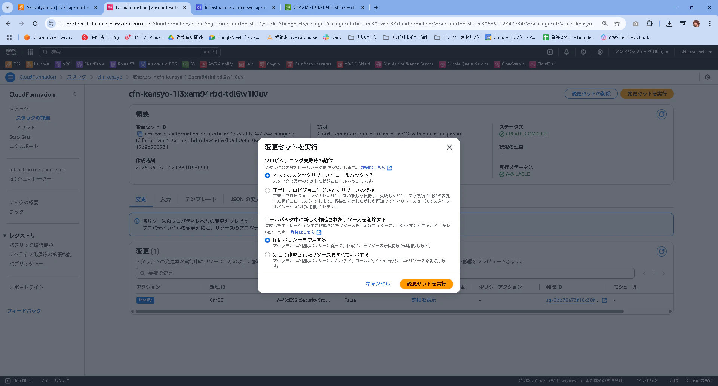This screenshot has width=718, height=386.
Task: Click 変更セットを実行 button in page header
Action: click(x=647, y=94)
